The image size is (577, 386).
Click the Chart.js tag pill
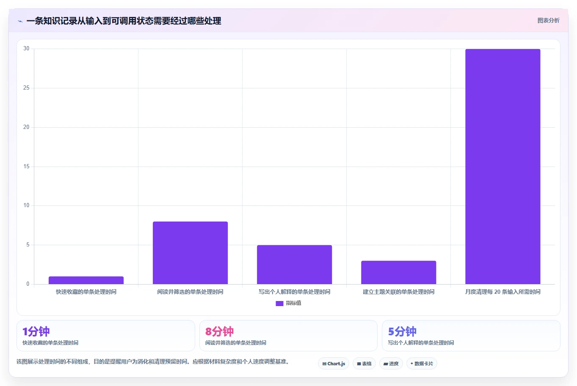click(x=334, y=364)
